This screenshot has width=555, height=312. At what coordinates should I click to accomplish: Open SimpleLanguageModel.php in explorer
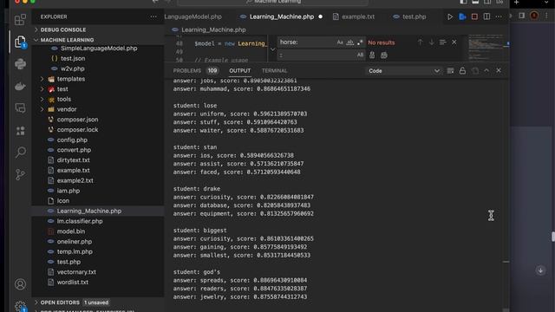99,49
